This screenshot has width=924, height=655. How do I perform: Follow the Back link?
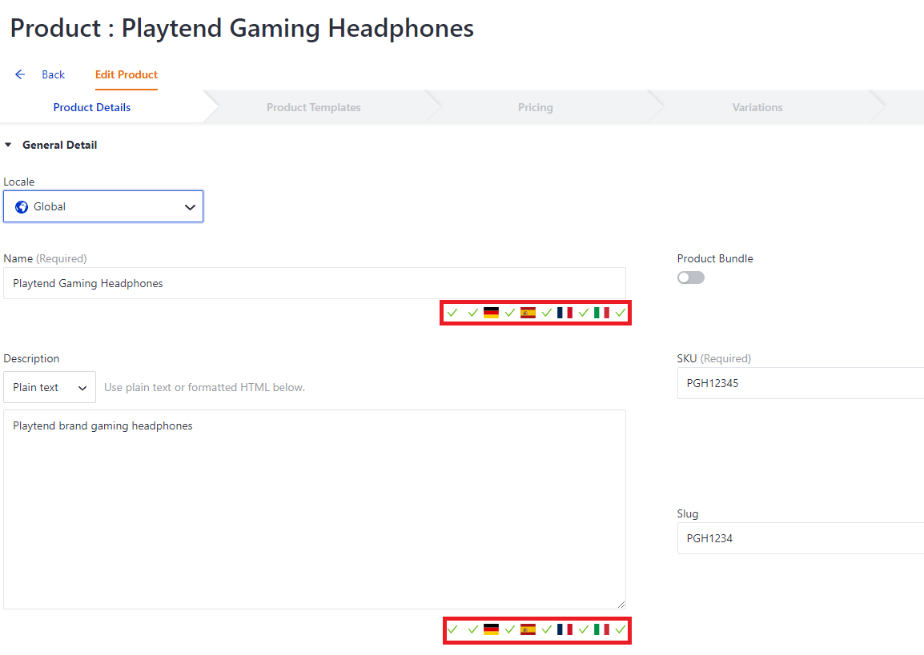53,74
